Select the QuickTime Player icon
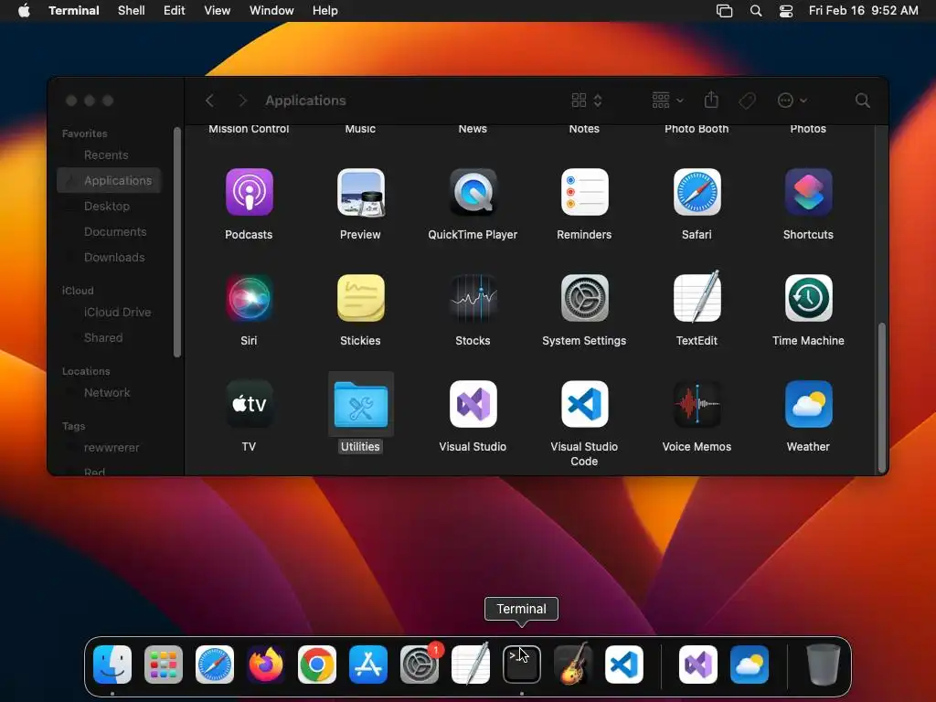Screen dimensions: 936x702 473,192
